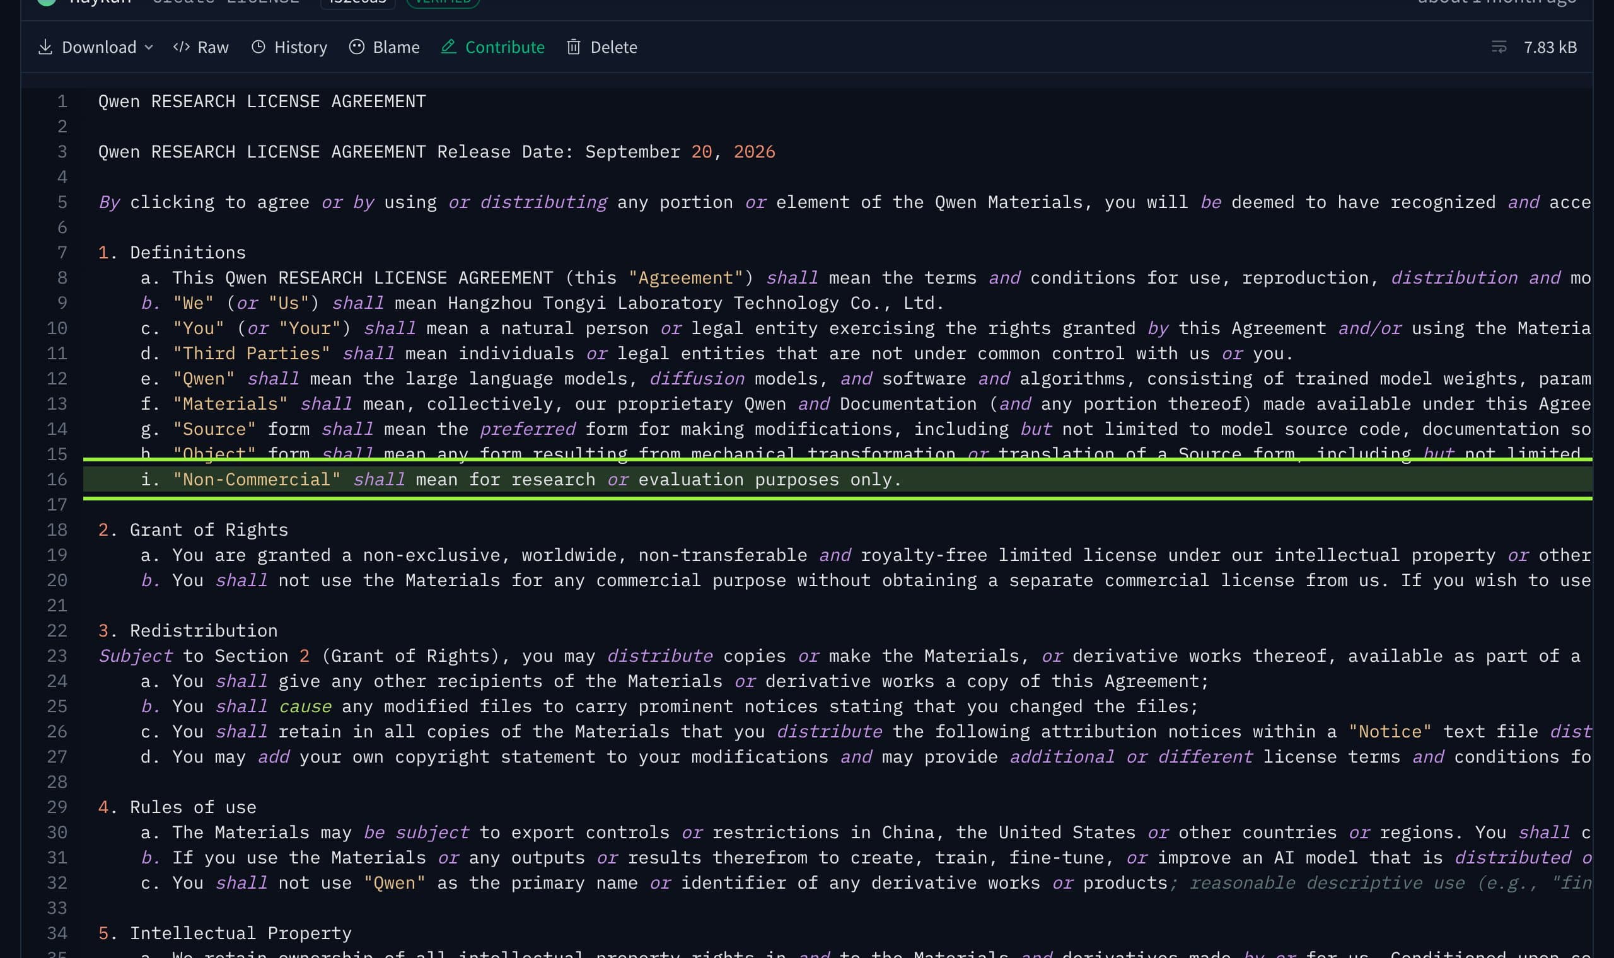The image size is (1614, 958).
Task: Click "We" (or "Us") Hangzhou Tongyi line
Action: 542,303
